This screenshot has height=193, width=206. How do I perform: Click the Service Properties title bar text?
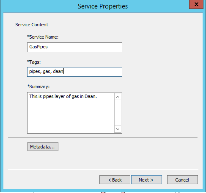pyautogui.click(x=103, y=6)
